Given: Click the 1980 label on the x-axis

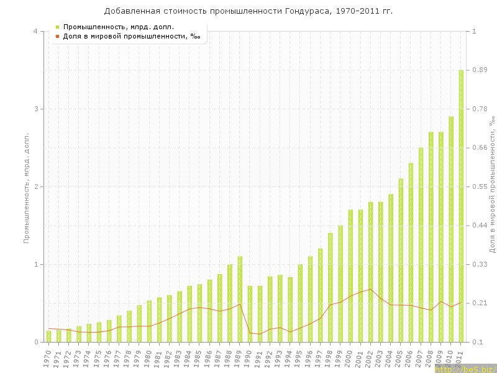Looking at the screenshot, I should coord(148,359).
